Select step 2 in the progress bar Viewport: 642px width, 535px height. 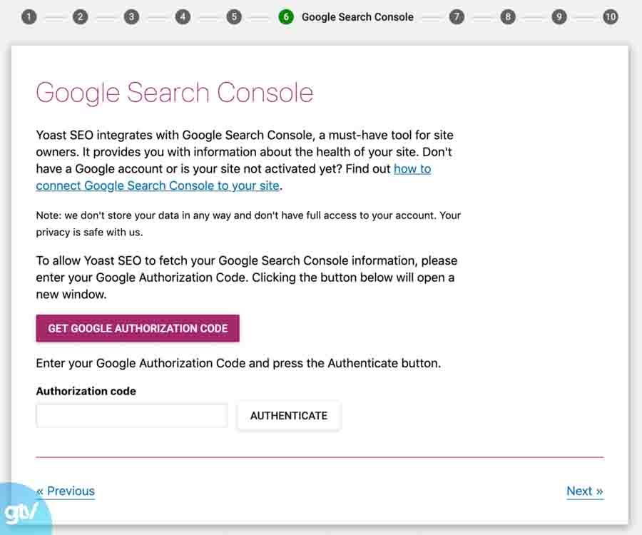(x=80, y=15)
